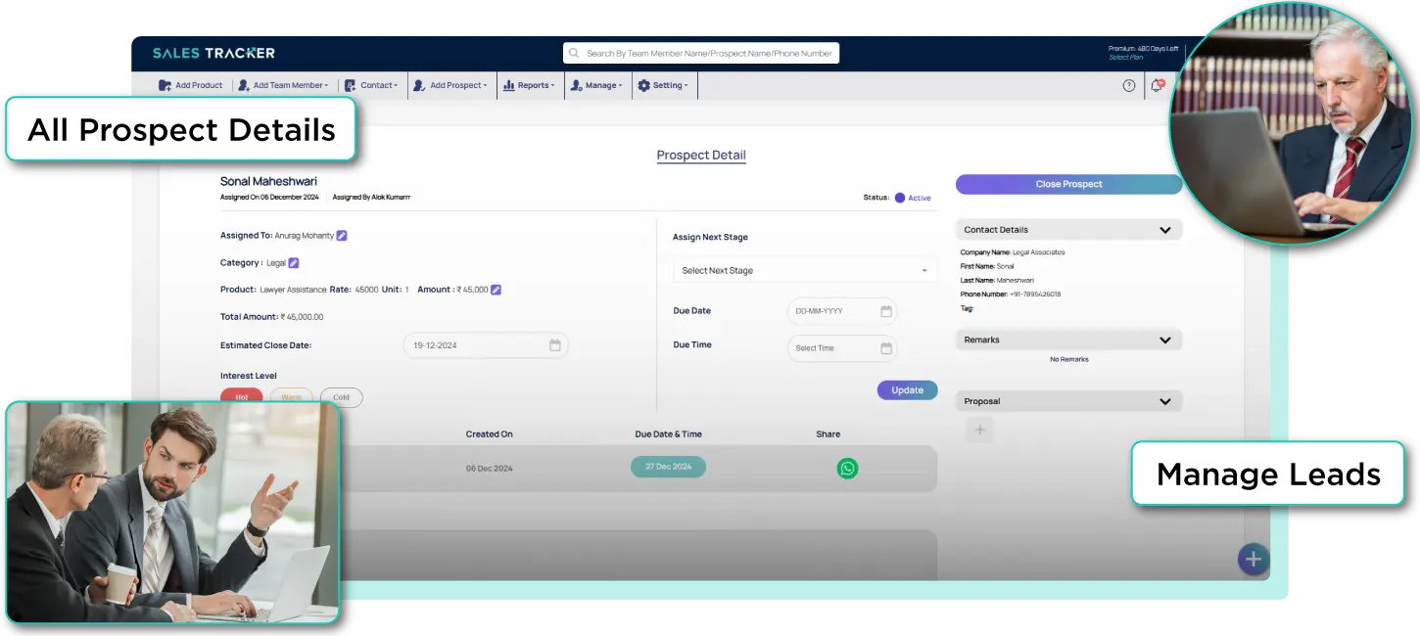
Task: Click the top search input field
Action: [x=701, y=54]
